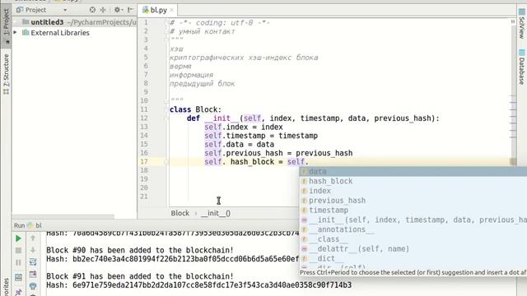The width and height of the screenshot is (527, 296).
Task: Click 'Block #91 has been added' output line
Action: click(140, 276)
